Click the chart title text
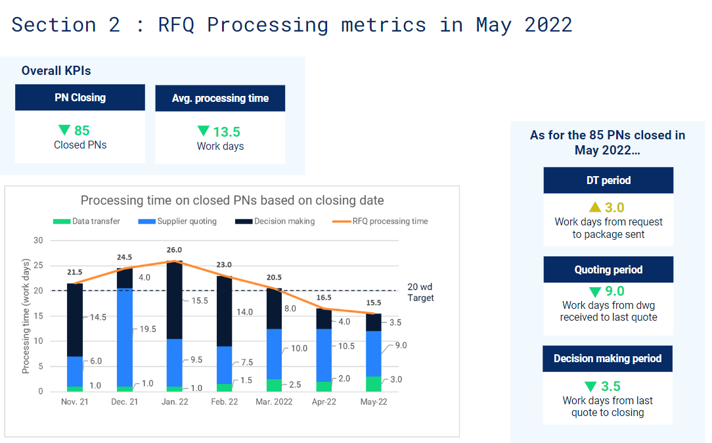 232,200
